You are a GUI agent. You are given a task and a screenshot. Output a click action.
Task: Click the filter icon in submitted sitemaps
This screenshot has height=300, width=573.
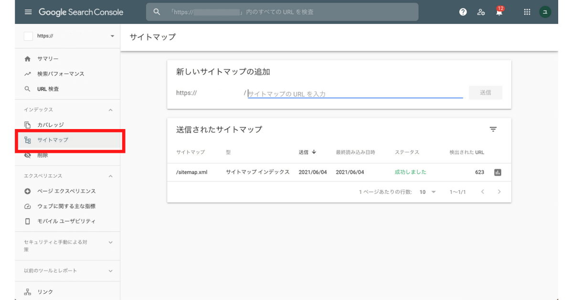493,130
